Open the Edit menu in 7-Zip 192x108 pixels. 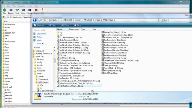pyautogui.click(x=9, y=6)
